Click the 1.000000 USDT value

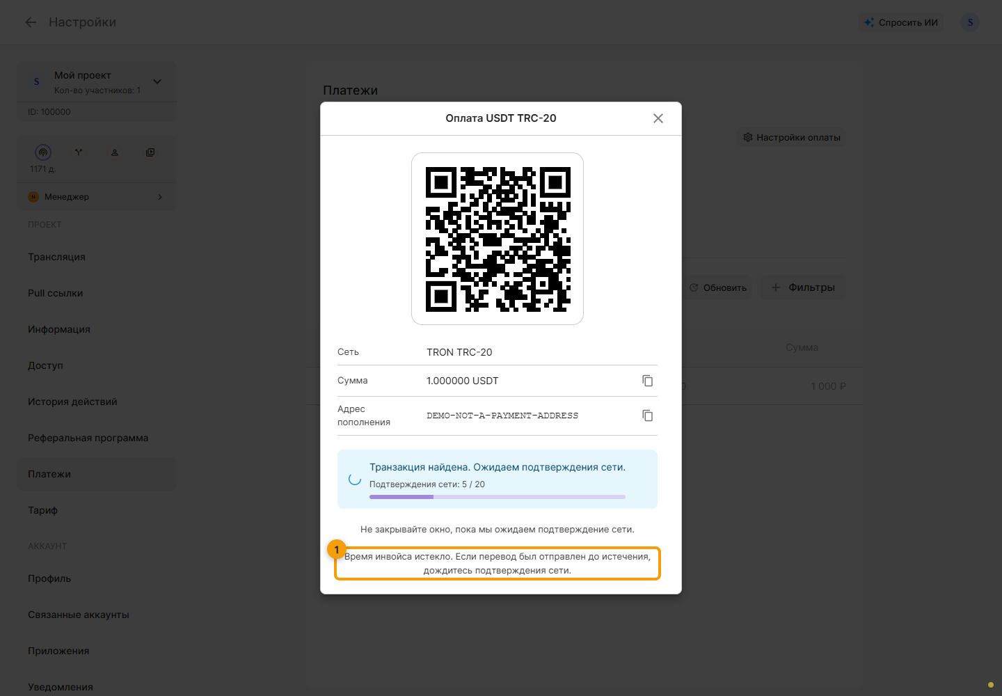(463, 381)
